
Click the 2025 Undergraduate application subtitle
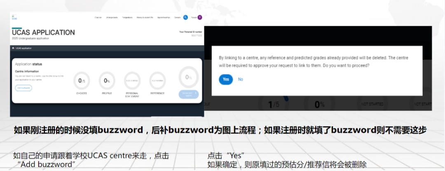point(30,38)
